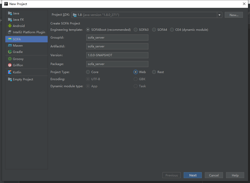Pick the Kotlin logo icon

[10, 72]
